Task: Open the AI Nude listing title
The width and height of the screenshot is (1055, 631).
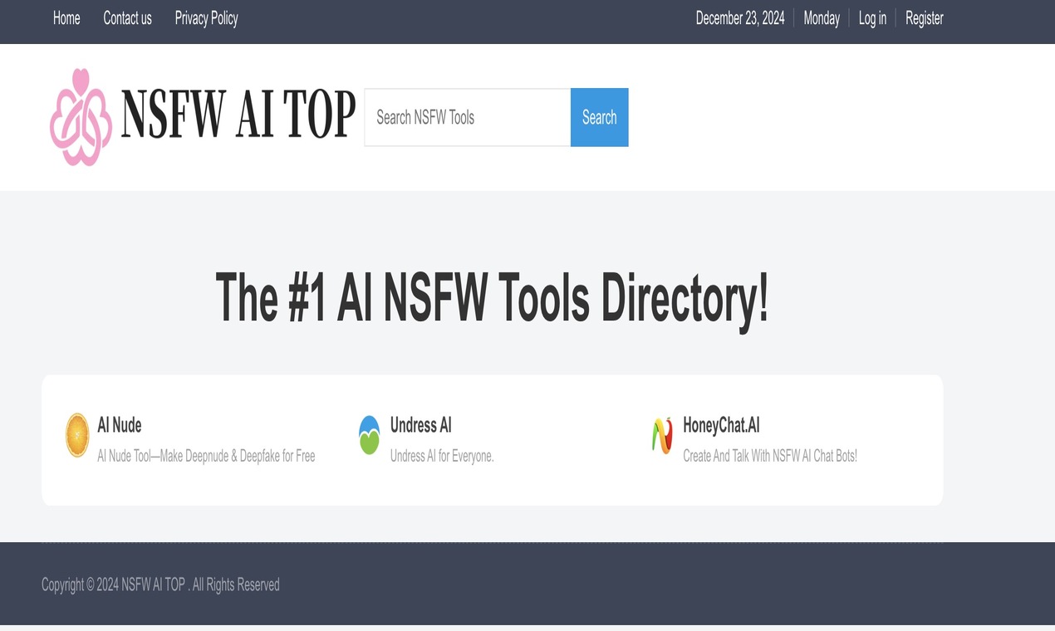Action: (120, 425)
